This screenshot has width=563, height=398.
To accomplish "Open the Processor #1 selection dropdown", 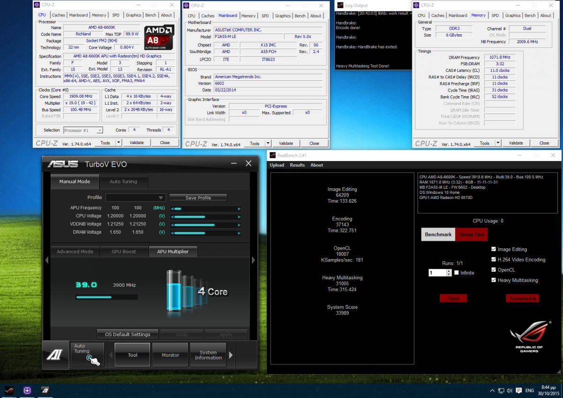I will (x=83, y=130).
